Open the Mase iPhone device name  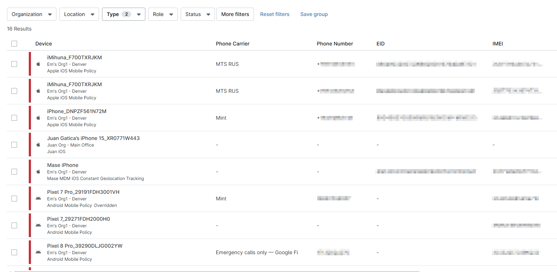pos(63,165)
